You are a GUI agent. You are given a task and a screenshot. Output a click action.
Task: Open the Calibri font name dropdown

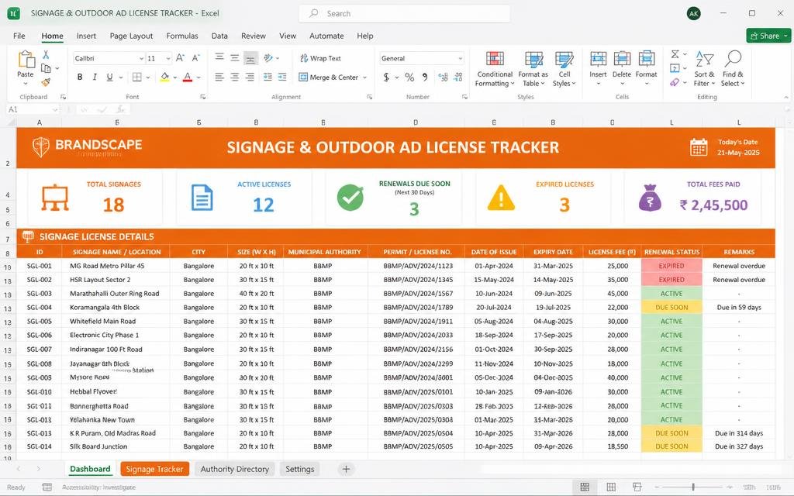coord(141,59)
